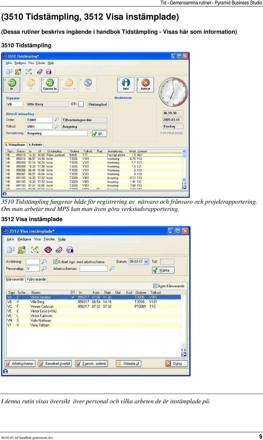Uncheck Enbart sign. med arbetsschema
263x440 pixels.
point(55,262)
